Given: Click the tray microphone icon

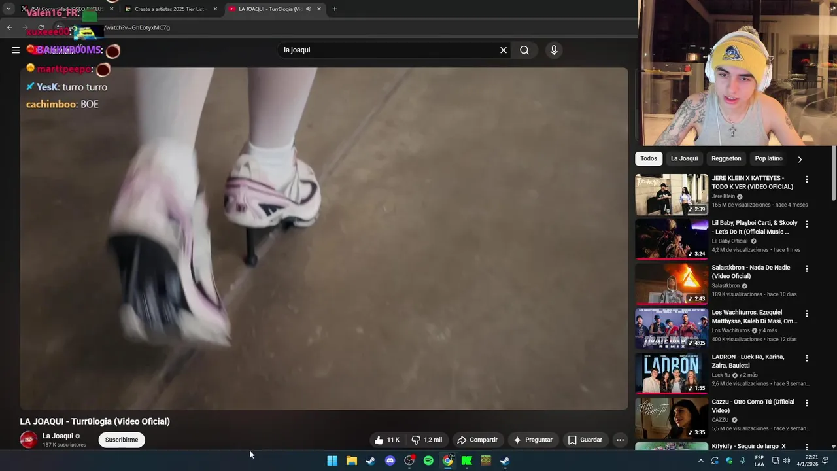Looking at the screenshot, I should [x=742, y=461].
